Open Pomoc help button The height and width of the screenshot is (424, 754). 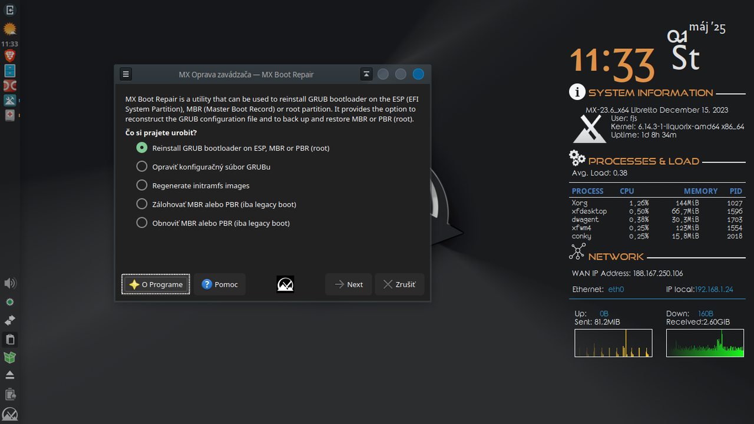click(220, 284)
